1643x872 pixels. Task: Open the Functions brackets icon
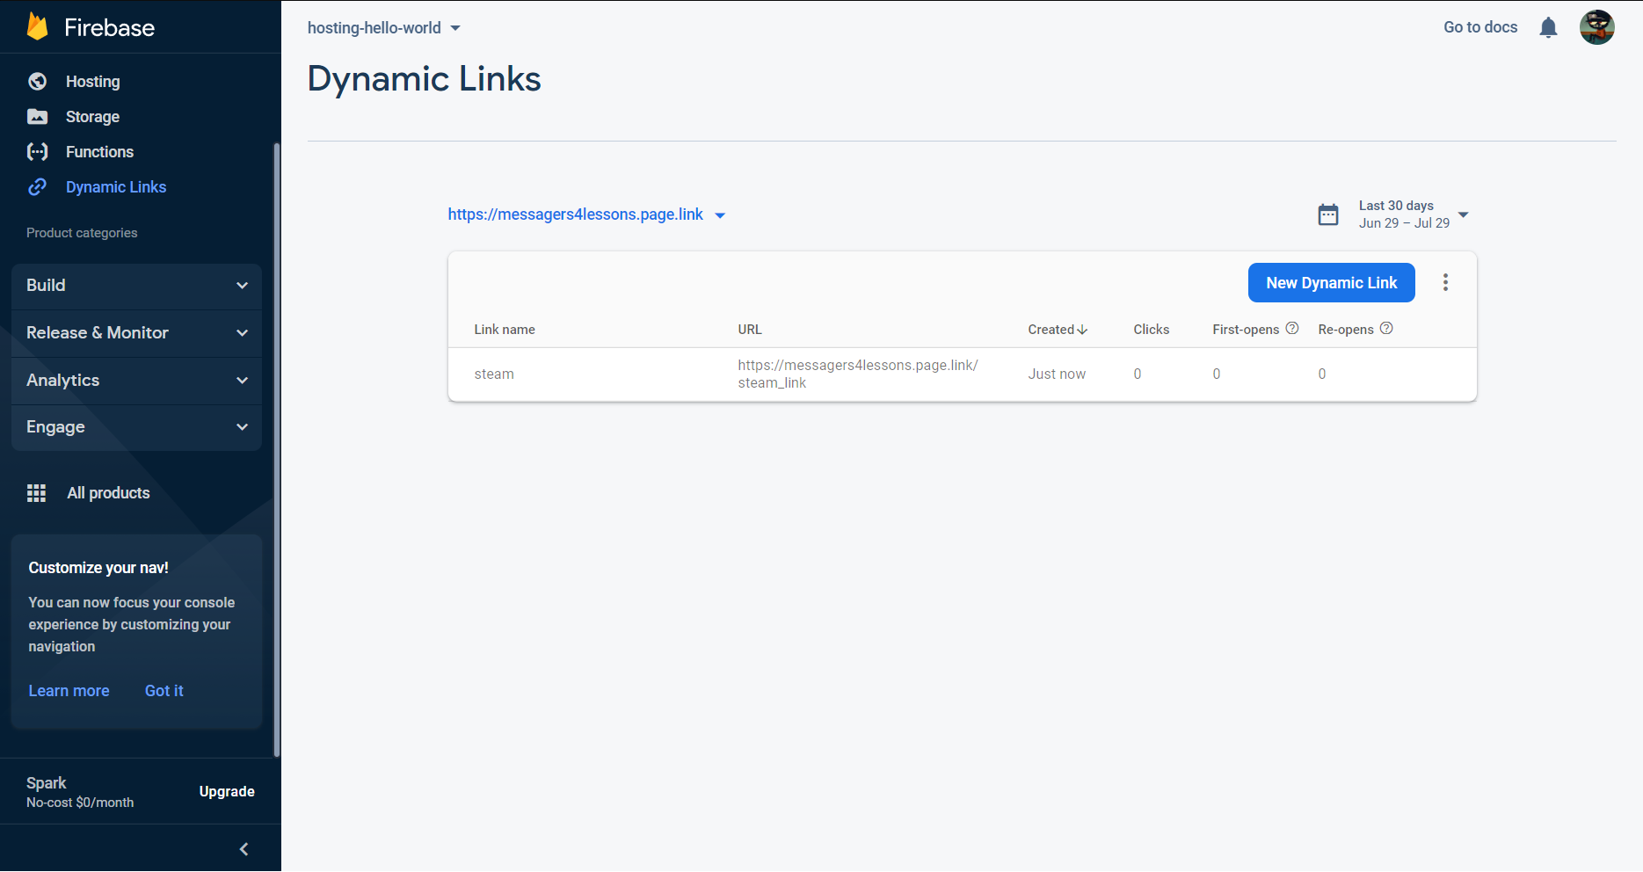coord(38,152)
